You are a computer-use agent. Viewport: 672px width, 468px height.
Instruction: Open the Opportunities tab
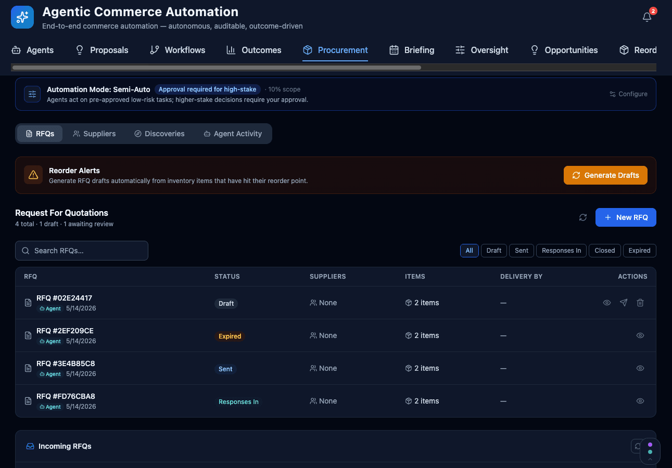tap(564, 50)
